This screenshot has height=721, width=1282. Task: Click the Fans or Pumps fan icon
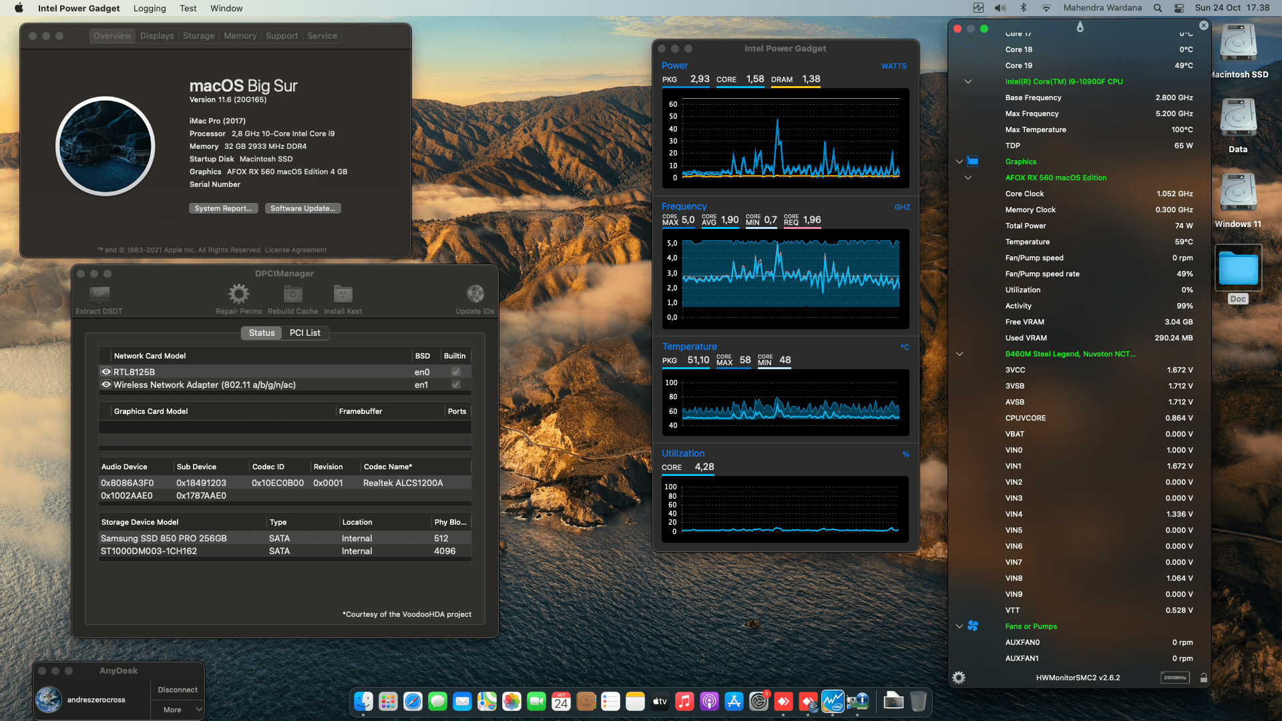point(973,626)
